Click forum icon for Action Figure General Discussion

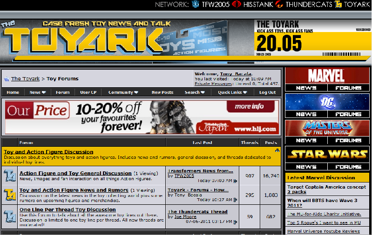[x=10, y=176]
